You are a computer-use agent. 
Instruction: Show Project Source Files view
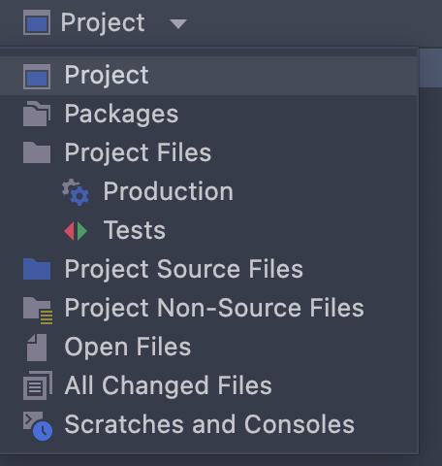point(208,269)
